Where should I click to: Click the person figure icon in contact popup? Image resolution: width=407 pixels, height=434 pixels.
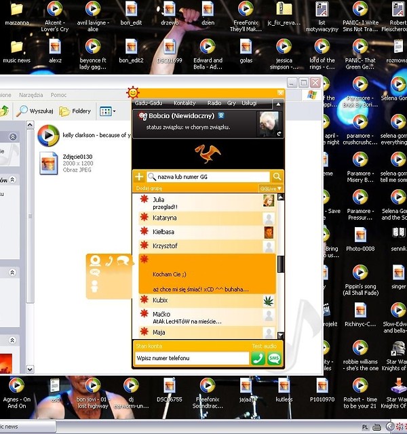click(x=94, y=286)
